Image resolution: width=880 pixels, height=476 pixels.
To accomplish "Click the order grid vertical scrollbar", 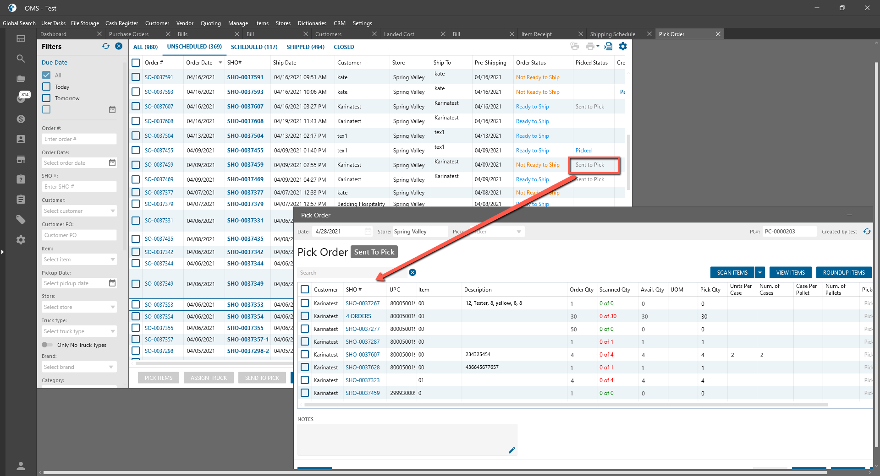I will (x=628, y=162).
